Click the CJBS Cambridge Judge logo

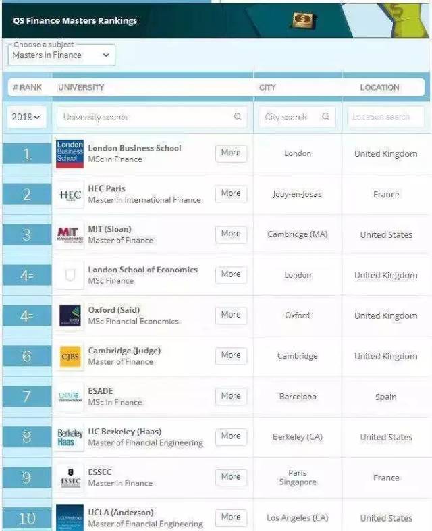70,356
